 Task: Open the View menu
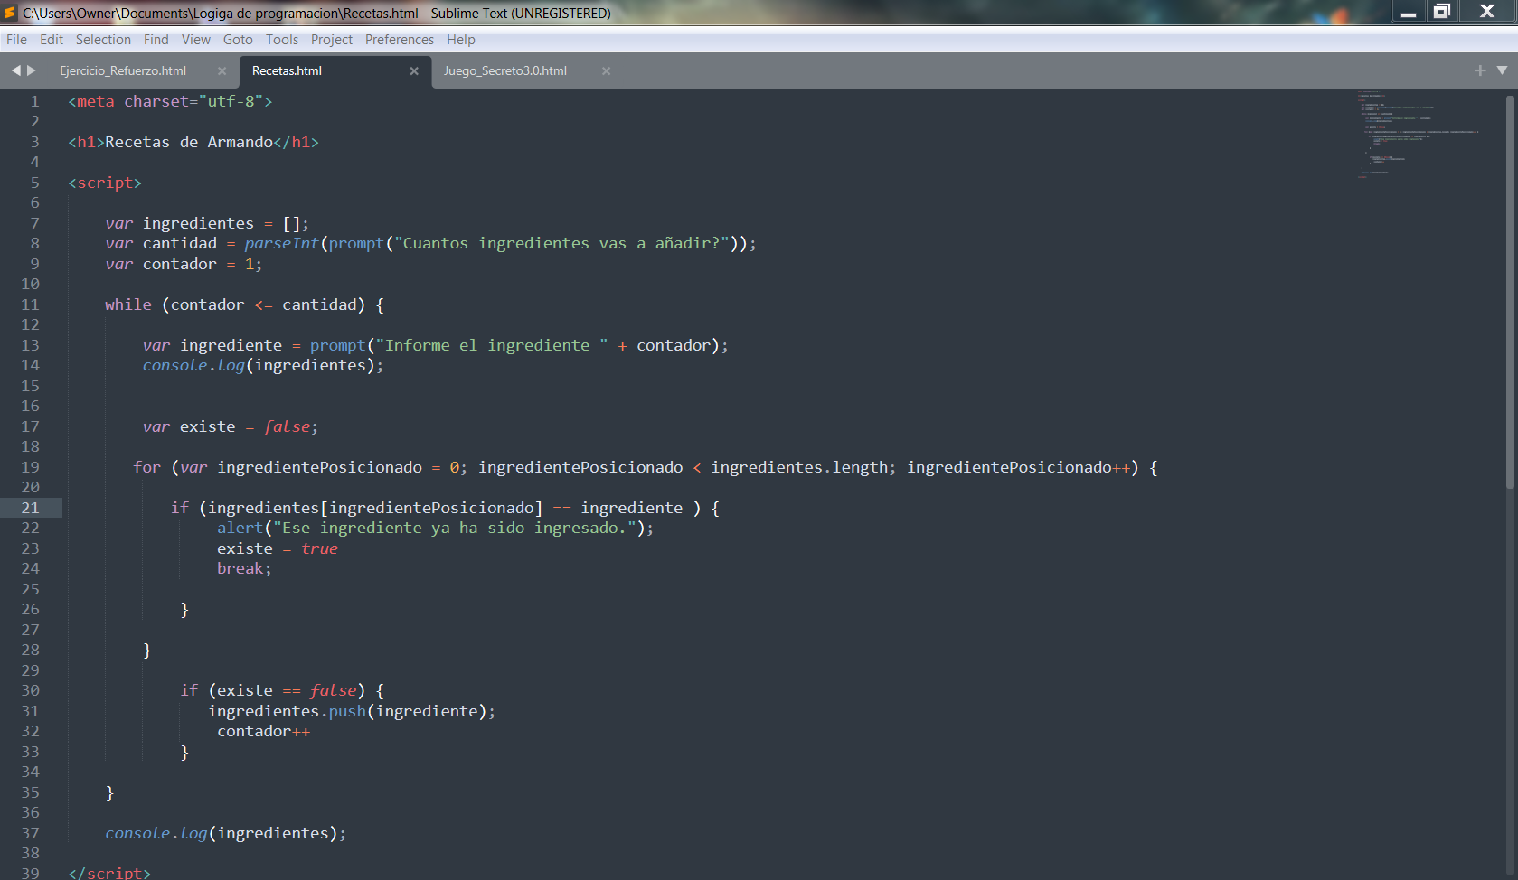pyautogui.click(x=195, y=40)
